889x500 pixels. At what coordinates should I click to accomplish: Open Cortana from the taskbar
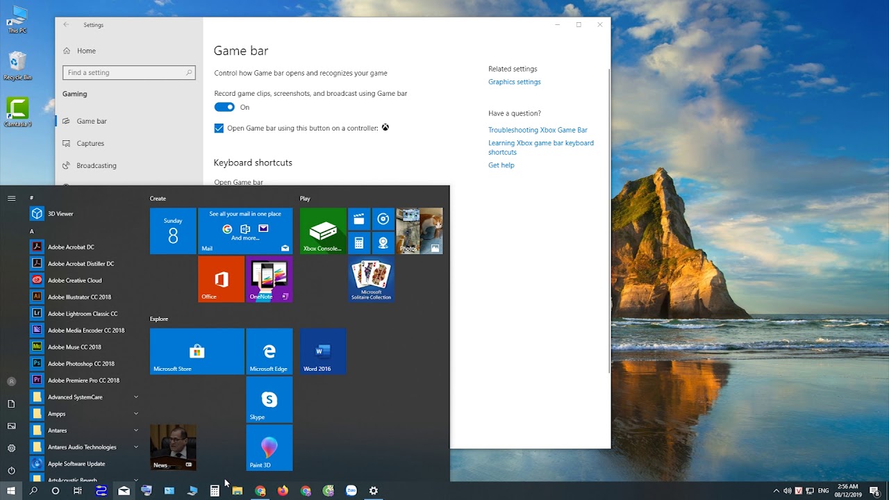(56, 491)
